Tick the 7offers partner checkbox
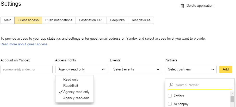This screenshot has width=236, height=107. coord(170,96)
